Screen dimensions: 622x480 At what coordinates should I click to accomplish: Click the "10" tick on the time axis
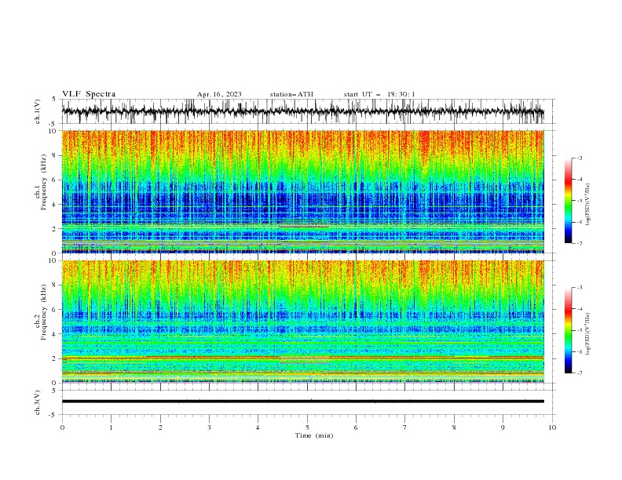[x=552, y=427]
